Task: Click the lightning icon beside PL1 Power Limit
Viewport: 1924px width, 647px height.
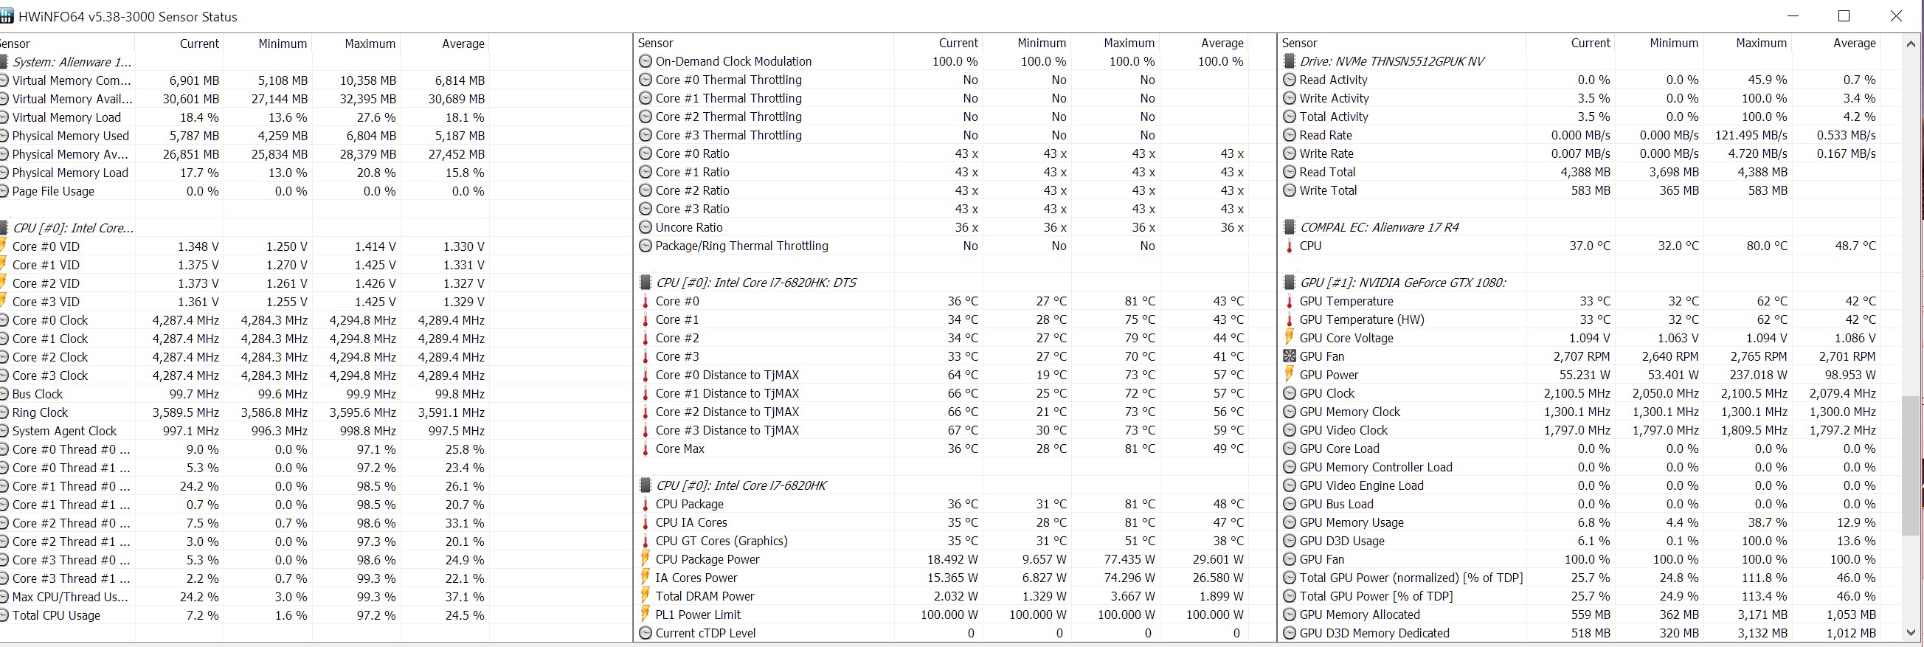Action: click(646, 614)
